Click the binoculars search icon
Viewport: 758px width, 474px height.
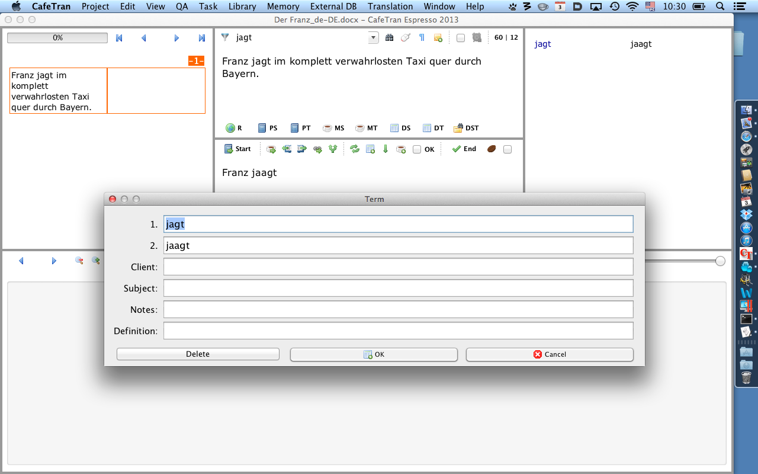pyautogui.click(x=389, y=38)
